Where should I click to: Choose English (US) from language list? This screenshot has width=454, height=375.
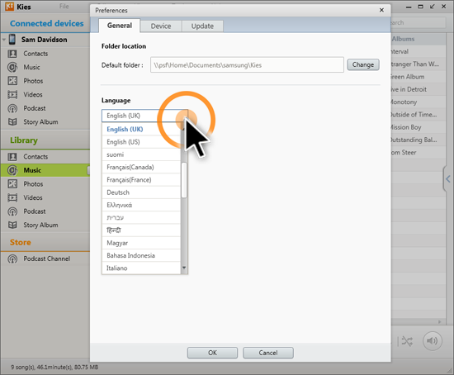pyautogui.click(x=141, y=142)
